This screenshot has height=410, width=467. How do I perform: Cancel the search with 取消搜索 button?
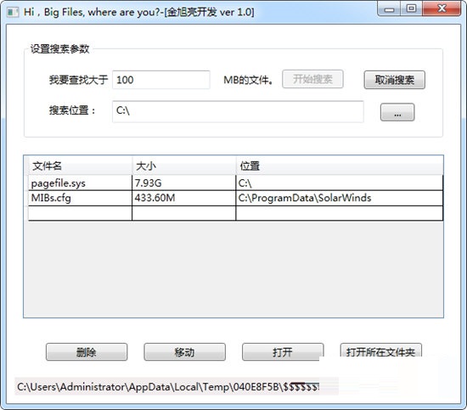coord(394,80)
